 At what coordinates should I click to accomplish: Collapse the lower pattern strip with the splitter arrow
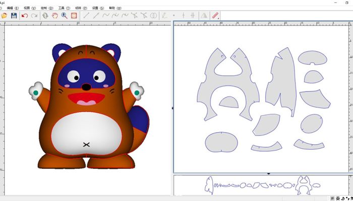268,174
